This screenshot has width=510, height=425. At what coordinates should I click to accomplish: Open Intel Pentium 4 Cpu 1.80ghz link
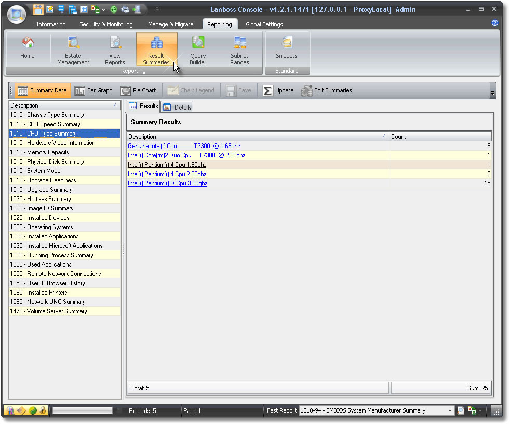(x=167, y=165)
